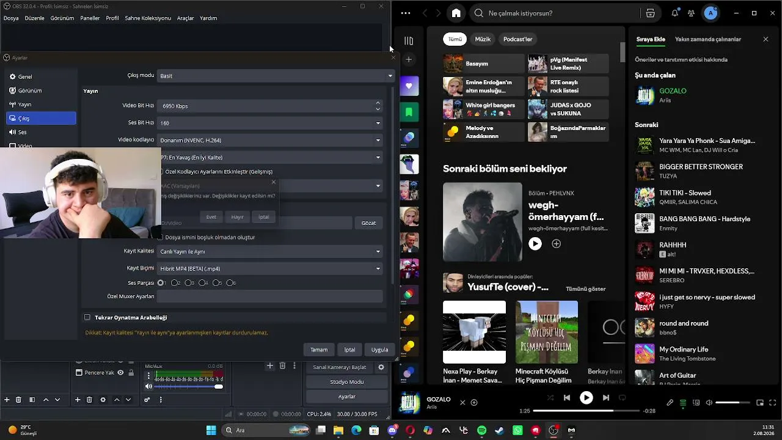Open Spotify Browse icon in search bar

(650, 13)
